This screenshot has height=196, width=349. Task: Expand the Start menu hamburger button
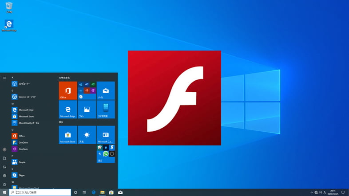[4, 78]
